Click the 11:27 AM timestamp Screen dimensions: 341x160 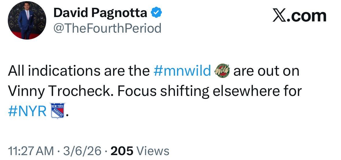pyautogui.click(x=31, y=150)
